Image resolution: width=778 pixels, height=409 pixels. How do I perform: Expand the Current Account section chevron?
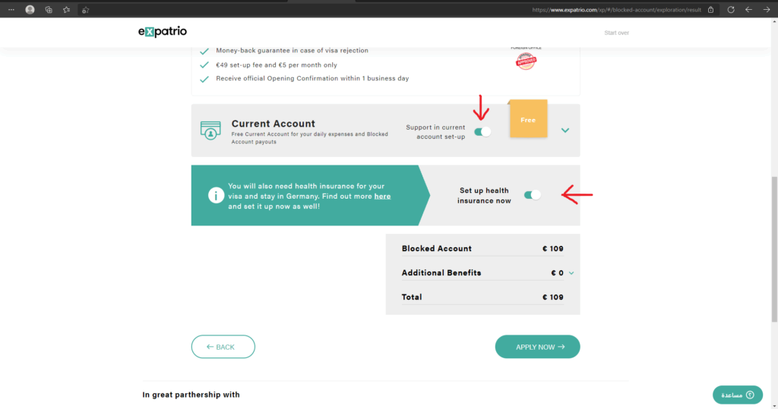(565, 131)
